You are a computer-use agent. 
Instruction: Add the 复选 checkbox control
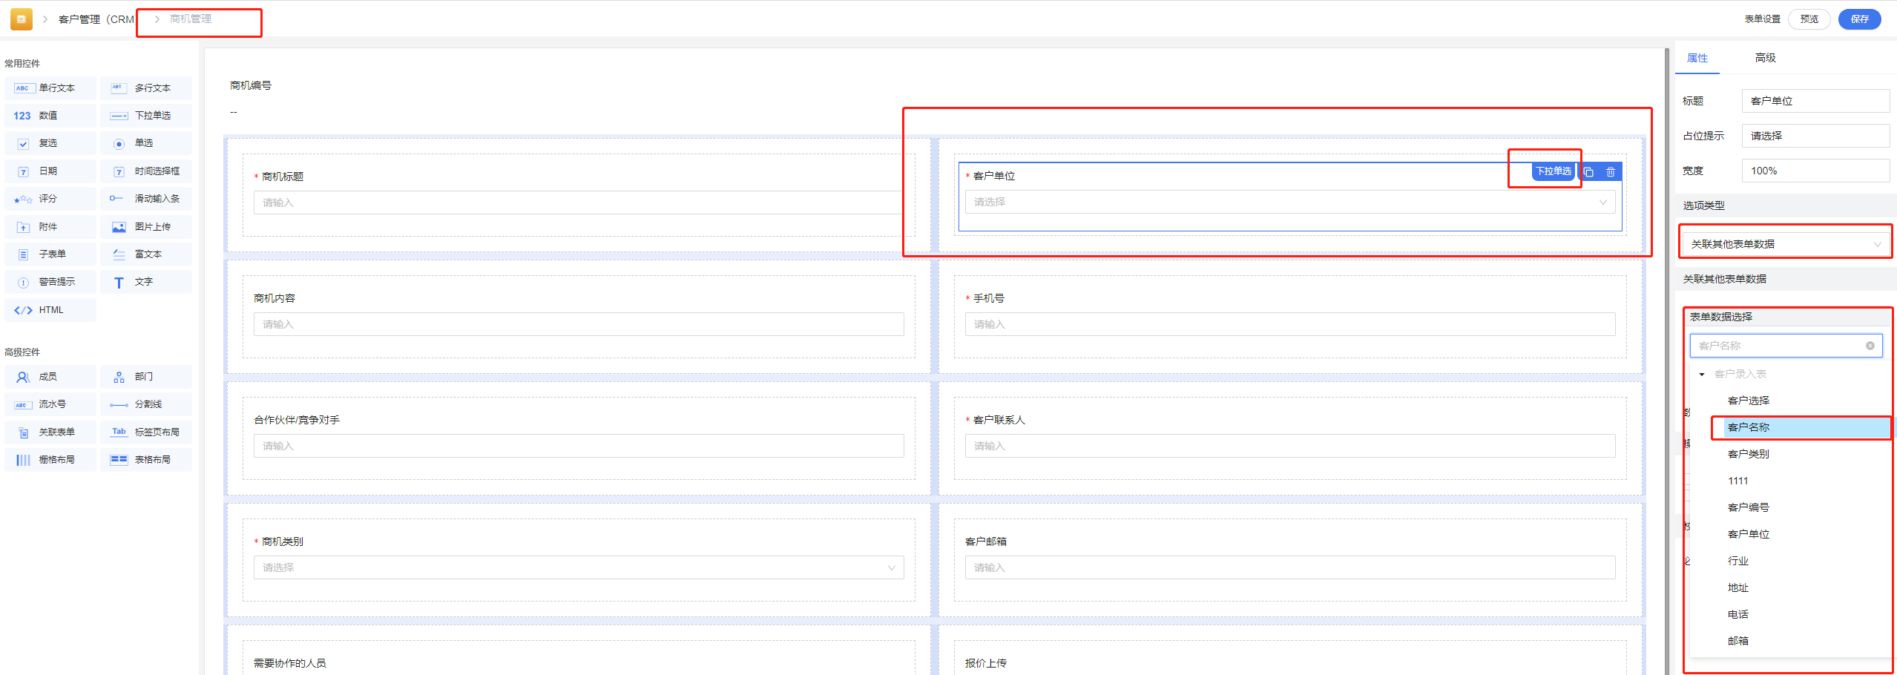pos(50,143)
